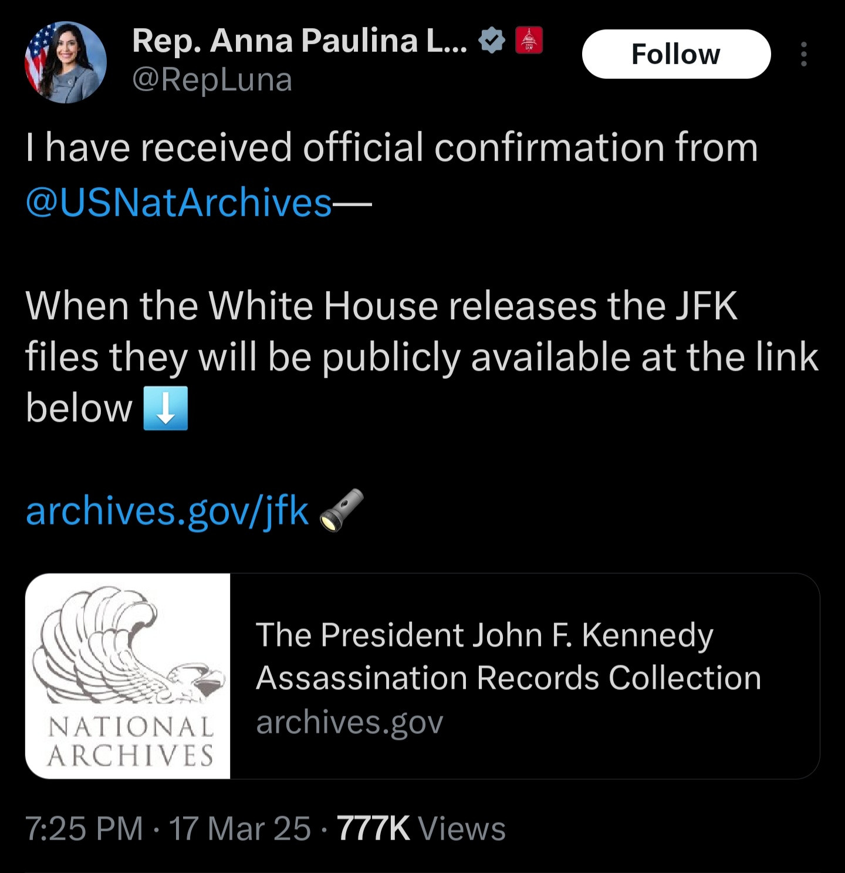845x873 pixels.
Task: Open the Kennedy Assassination Records Collection card title
Action: point(508,656)
